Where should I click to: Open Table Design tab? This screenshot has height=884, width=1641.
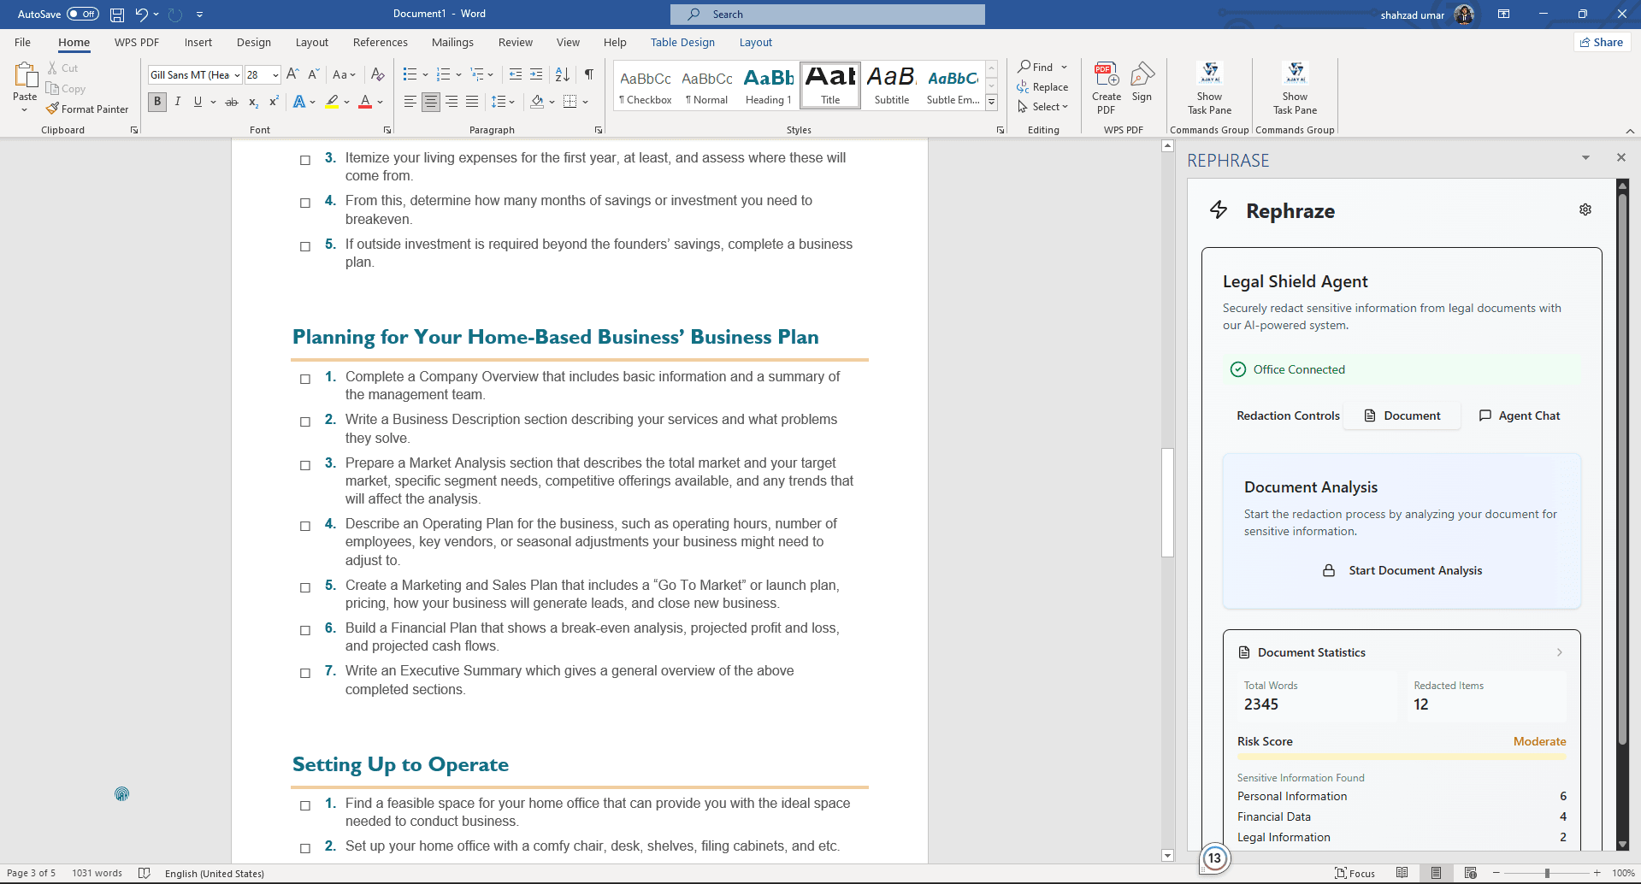click(682, 42)
